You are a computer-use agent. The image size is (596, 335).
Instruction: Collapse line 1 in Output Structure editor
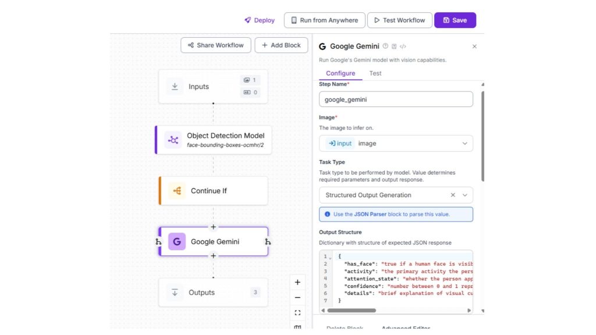[331, 257]
